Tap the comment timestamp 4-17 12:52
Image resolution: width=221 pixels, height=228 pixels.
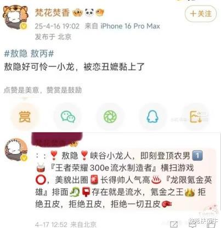pyautogui.click(x=51, y=224)
